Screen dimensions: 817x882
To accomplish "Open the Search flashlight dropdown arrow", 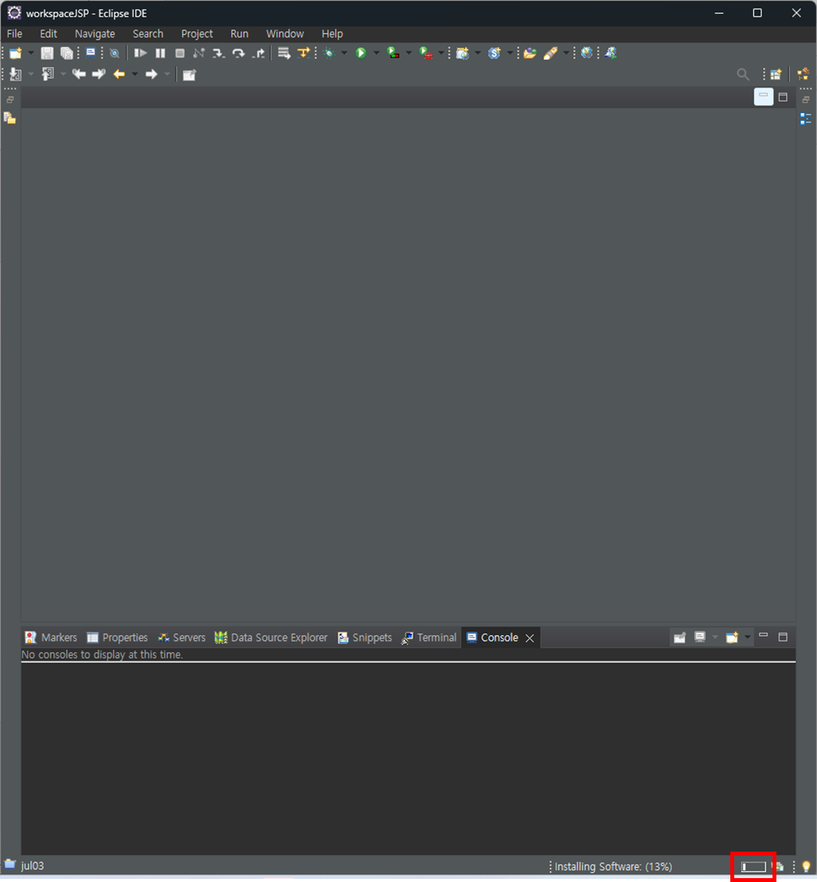I will pyautogui.click(x=566, y=53).
